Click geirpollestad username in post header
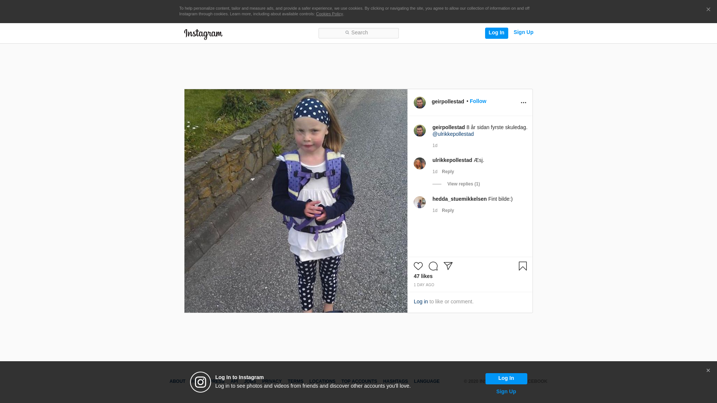 [x=448, y=101]
